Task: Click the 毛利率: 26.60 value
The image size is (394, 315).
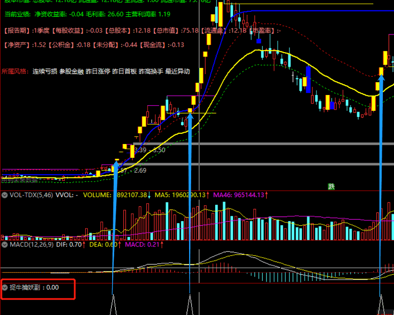Action: pyautogui.click(x=104, y=14)
